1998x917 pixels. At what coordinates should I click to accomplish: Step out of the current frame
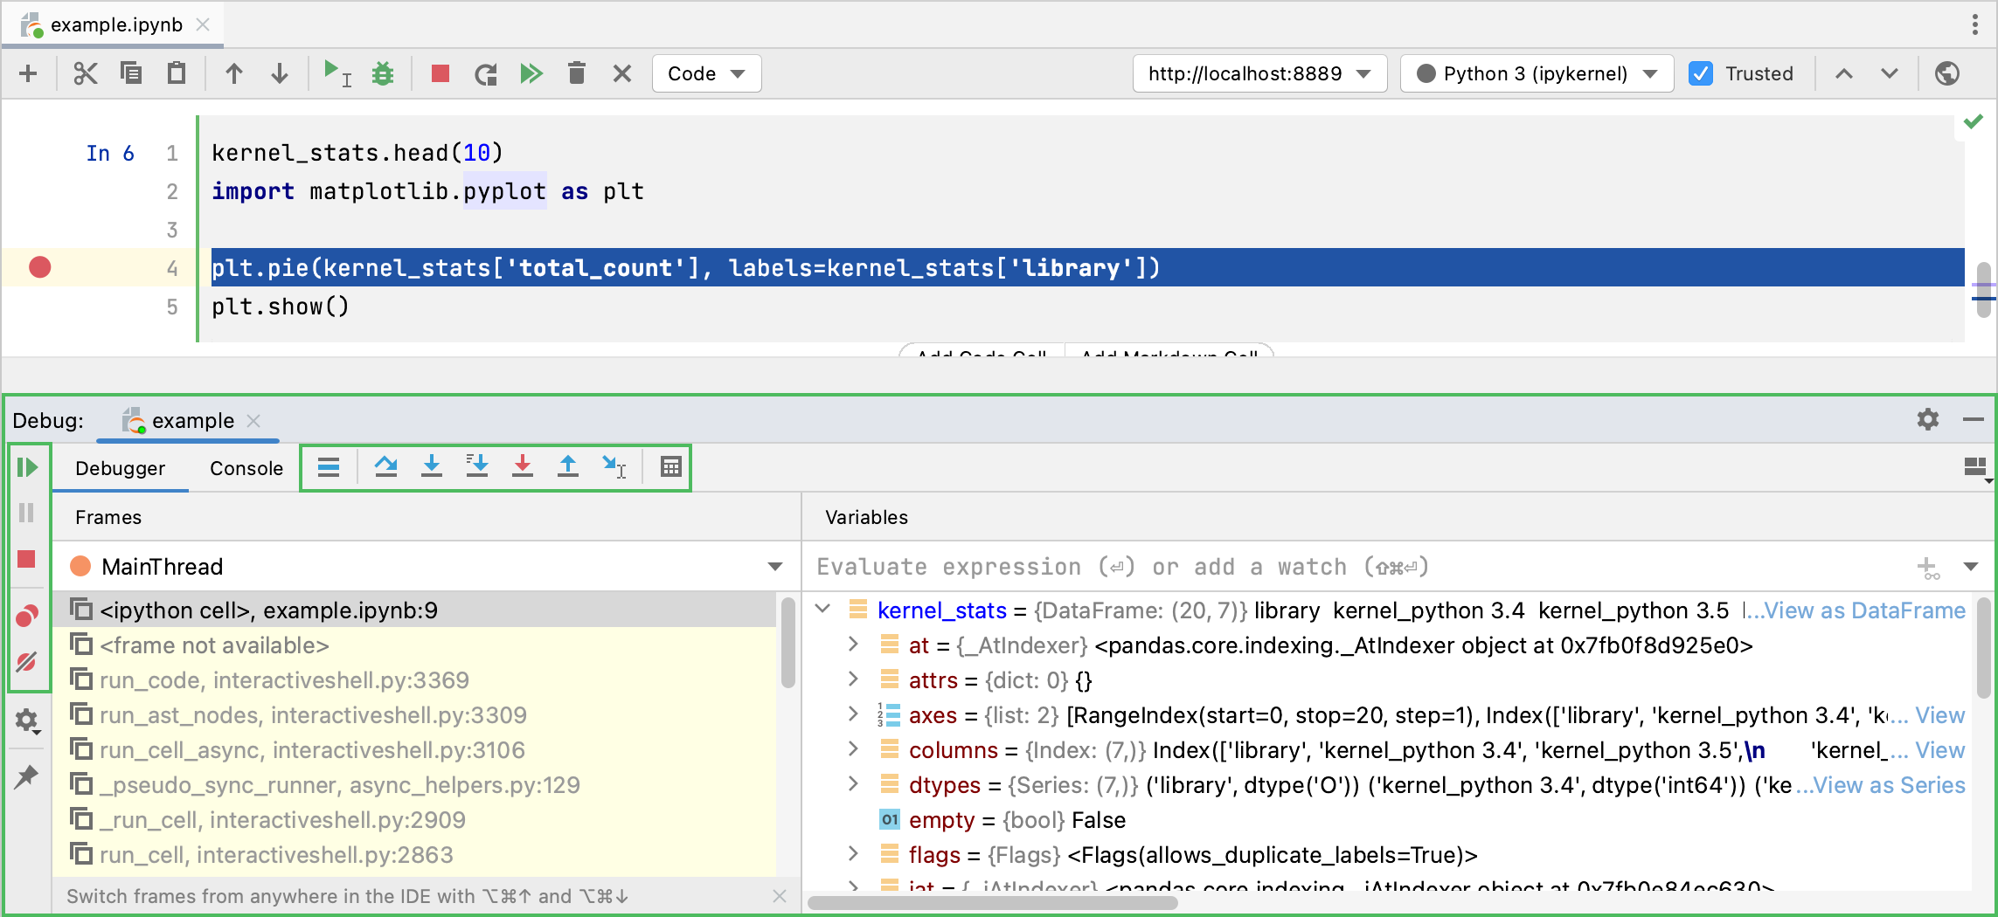click(568, 466)
